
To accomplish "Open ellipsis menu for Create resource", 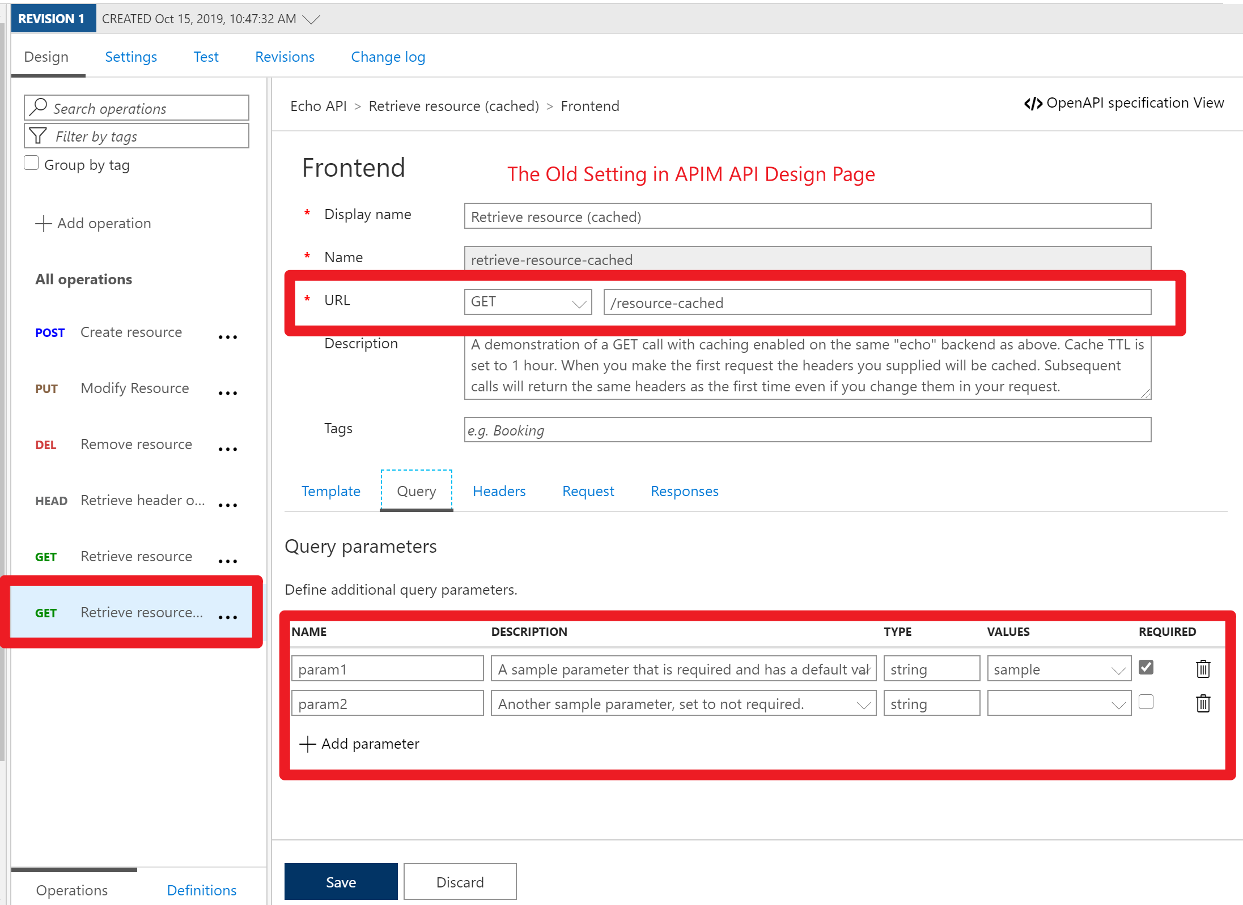I will pos(228,337).
